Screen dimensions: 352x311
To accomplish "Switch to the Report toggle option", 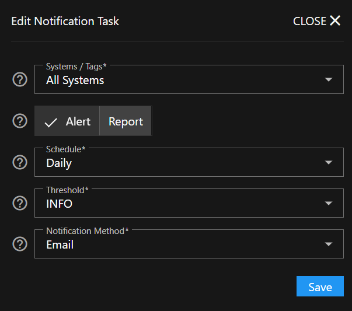I will click(x=126, y=121).
